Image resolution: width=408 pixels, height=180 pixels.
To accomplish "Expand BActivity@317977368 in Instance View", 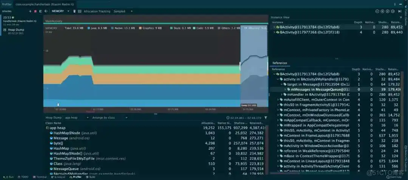I will (274, 32).
